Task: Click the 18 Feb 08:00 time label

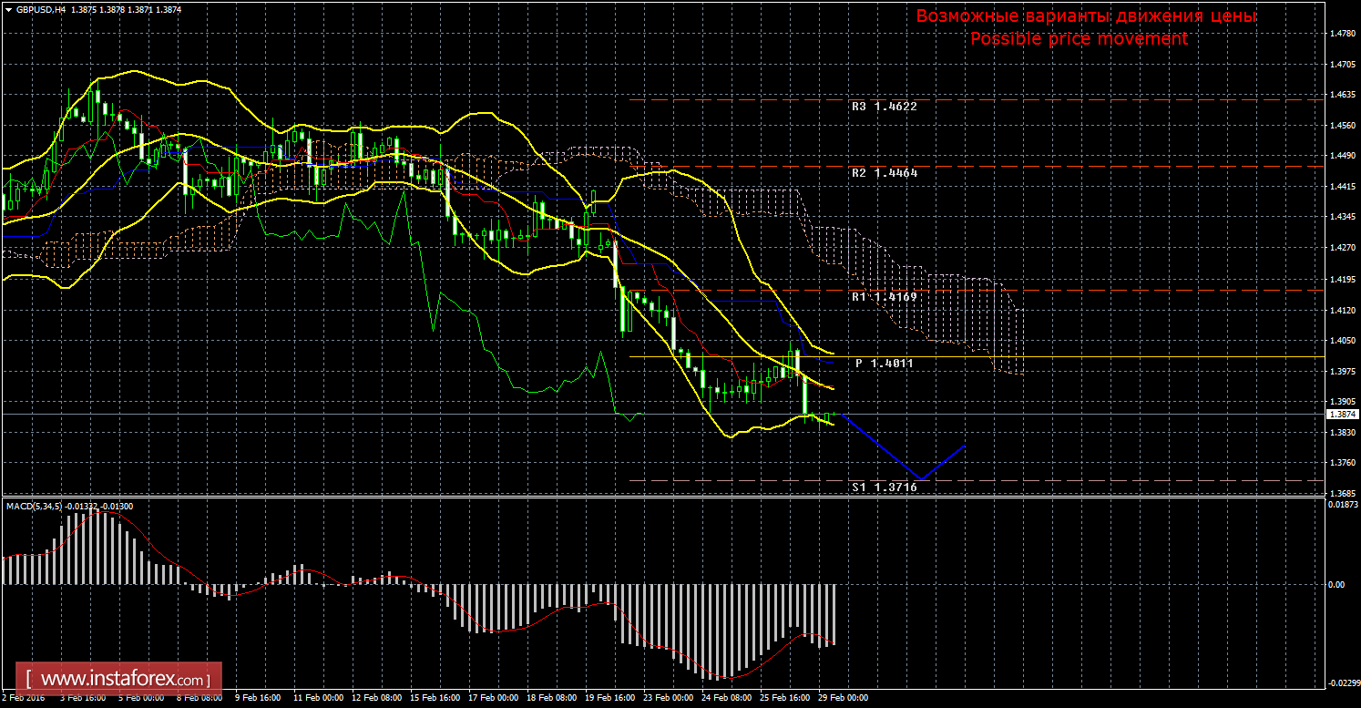Action: click(x=551, y=698)
